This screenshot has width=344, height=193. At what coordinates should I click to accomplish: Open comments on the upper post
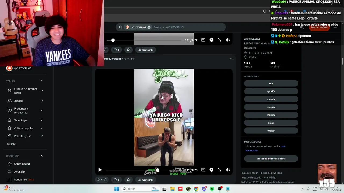pos(116,50)
